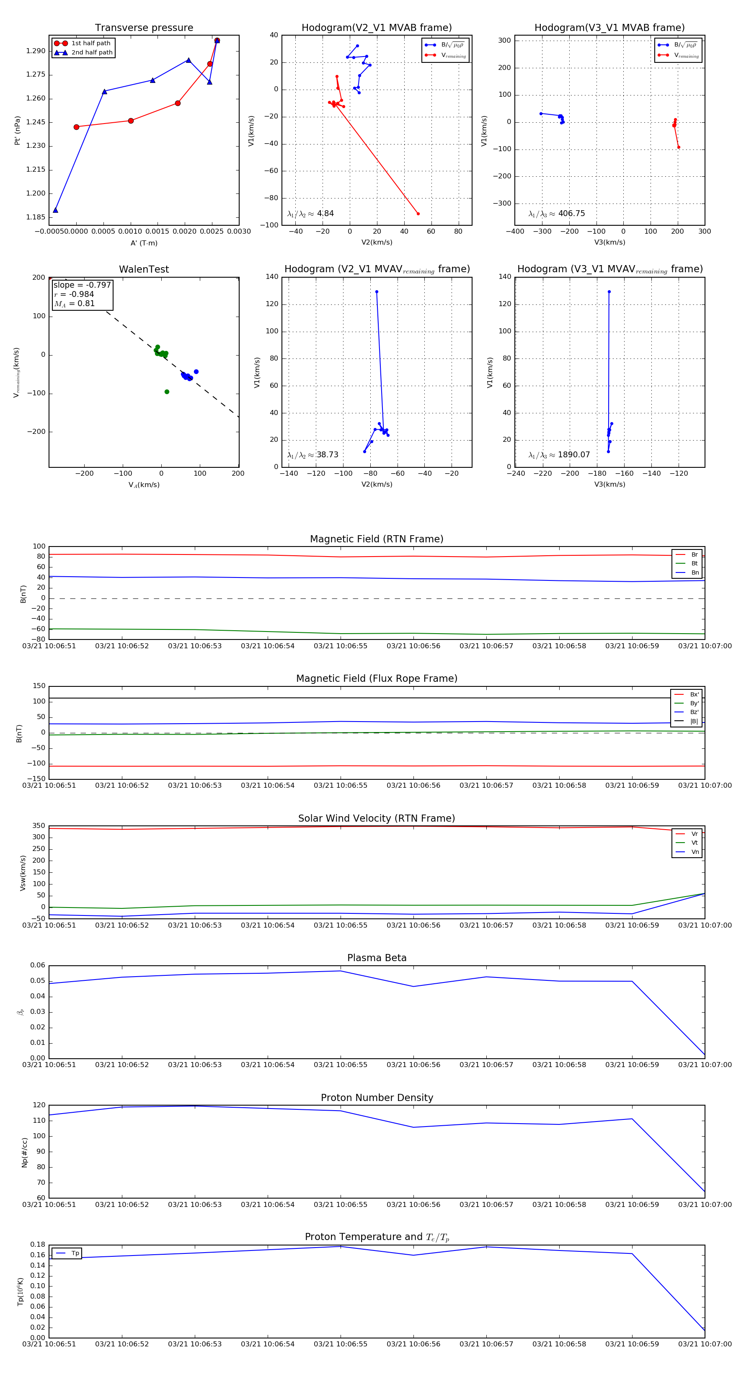Click the top point of the blue V2_V1 MVAV hodogram line
The width and height of the screenshot is (754, 1382).
377,292
